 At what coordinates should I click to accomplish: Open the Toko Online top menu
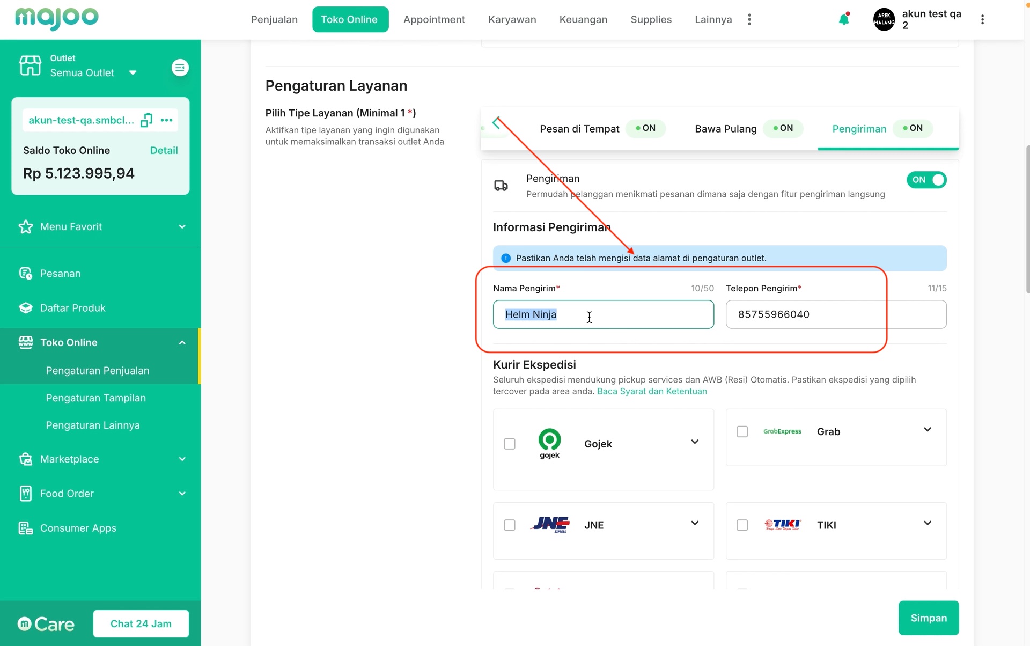tap(350, 19)
